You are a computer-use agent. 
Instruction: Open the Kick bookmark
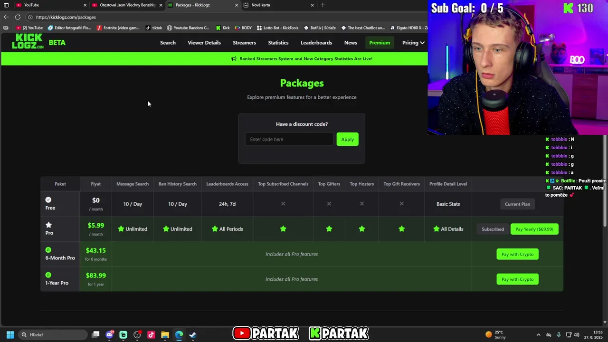pos(222,28)
